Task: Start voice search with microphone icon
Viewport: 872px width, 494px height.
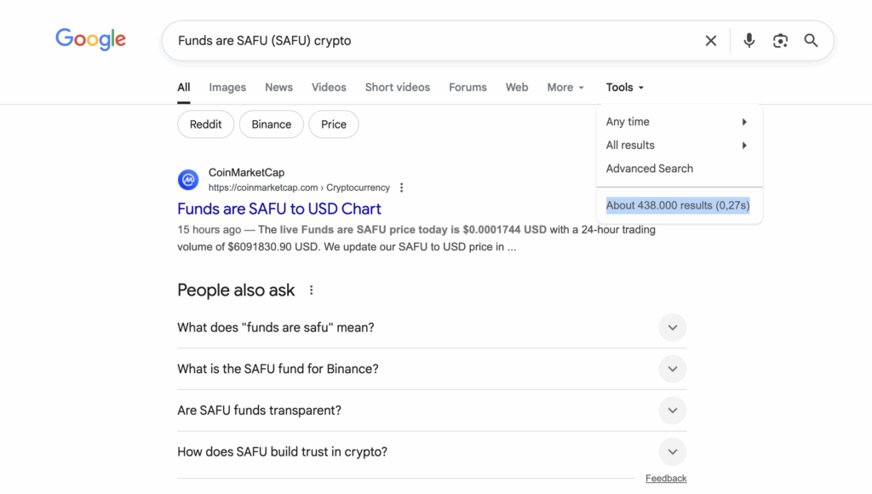Action: point(749,41)
